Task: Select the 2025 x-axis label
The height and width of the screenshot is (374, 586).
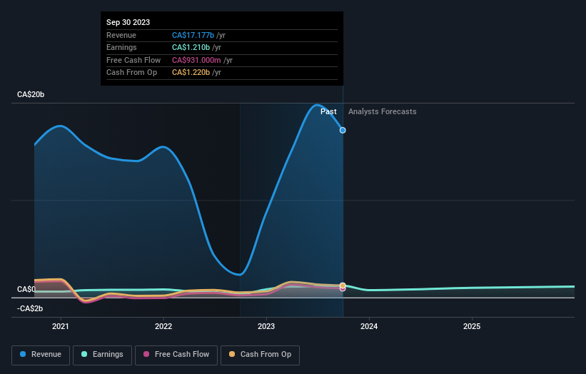Action: 472,326
